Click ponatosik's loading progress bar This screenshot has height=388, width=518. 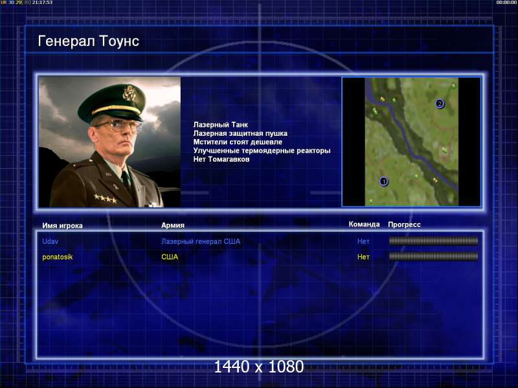coord(433,256)
